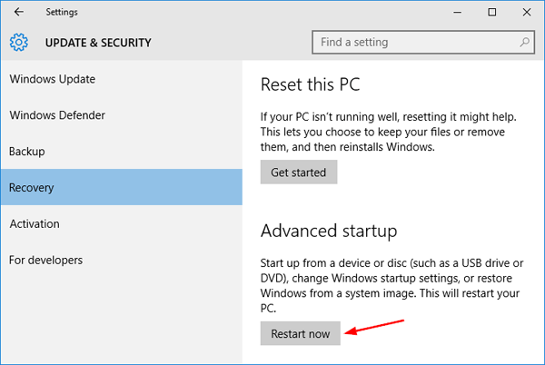
Task: Click the Reset this PC heading
Action: click(x=310, y=85)
